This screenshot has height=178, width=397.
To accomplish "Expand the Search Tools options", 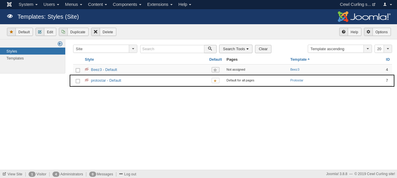I will click(236, 49).
